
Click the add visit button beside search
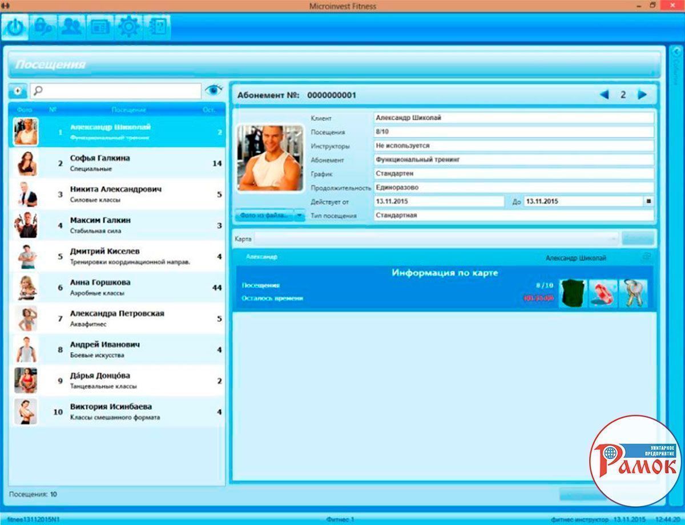18,91
